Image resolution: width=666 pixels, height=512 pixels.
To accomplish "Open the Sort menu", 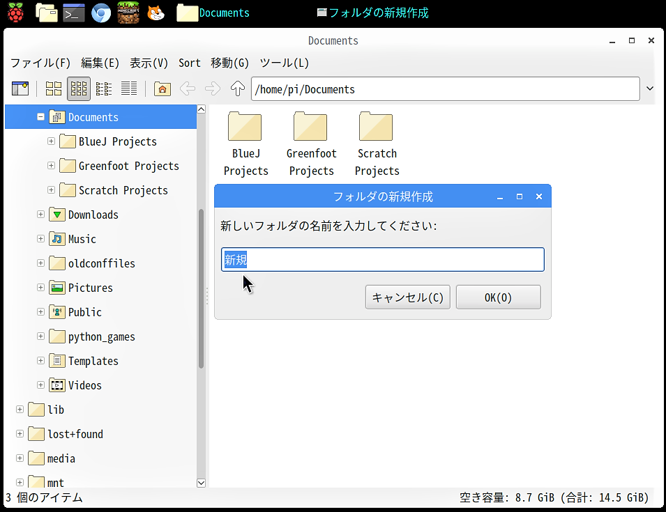I will (x=190, y=63).
